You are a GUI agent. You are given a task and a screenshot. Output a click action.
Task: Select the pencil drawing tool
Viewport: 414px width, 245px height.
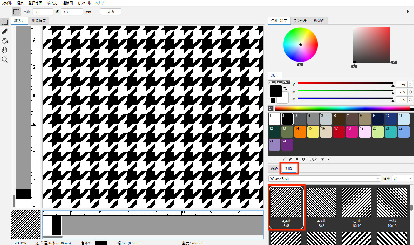click(x=4, y=31)
